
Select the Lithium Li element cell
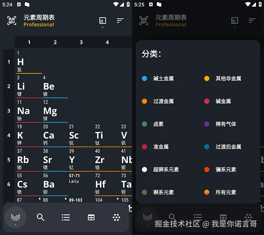pyautogui.click(x=29, y=87)
